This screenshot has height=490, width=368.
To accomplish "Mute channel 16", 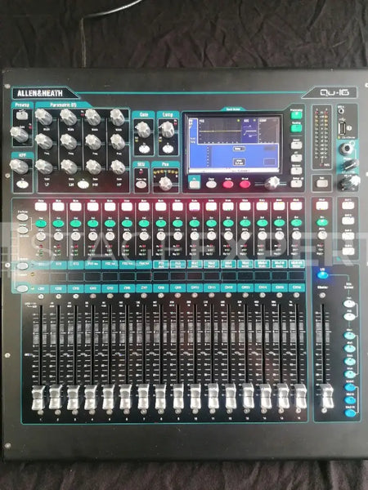I will [x=296, y=206].
